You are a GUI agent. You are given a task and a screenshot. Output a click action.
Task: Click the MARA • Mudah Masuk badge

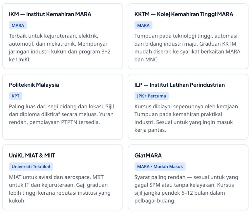tap(160, 166)
